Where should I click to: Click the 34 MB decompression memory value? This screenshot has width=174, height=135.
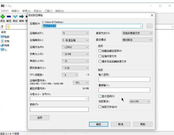86,89
